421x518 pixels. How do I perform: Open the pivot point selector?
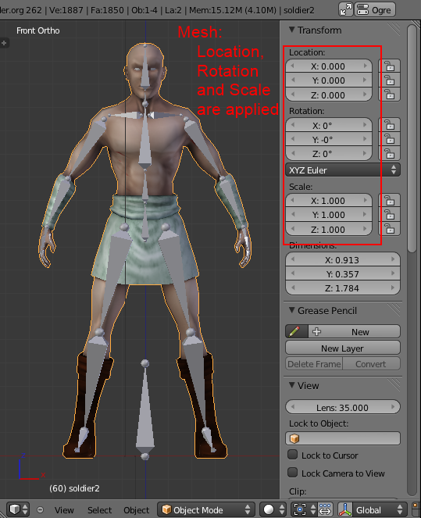[x=304, y=509]
